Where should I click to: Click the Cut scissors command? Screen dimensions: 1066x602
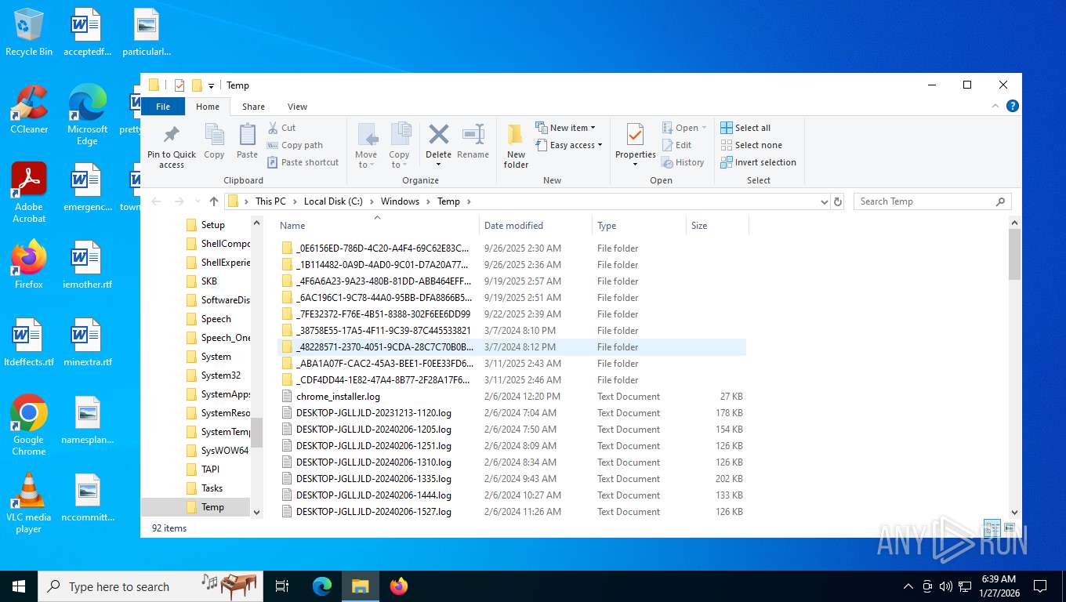[281, 128]
